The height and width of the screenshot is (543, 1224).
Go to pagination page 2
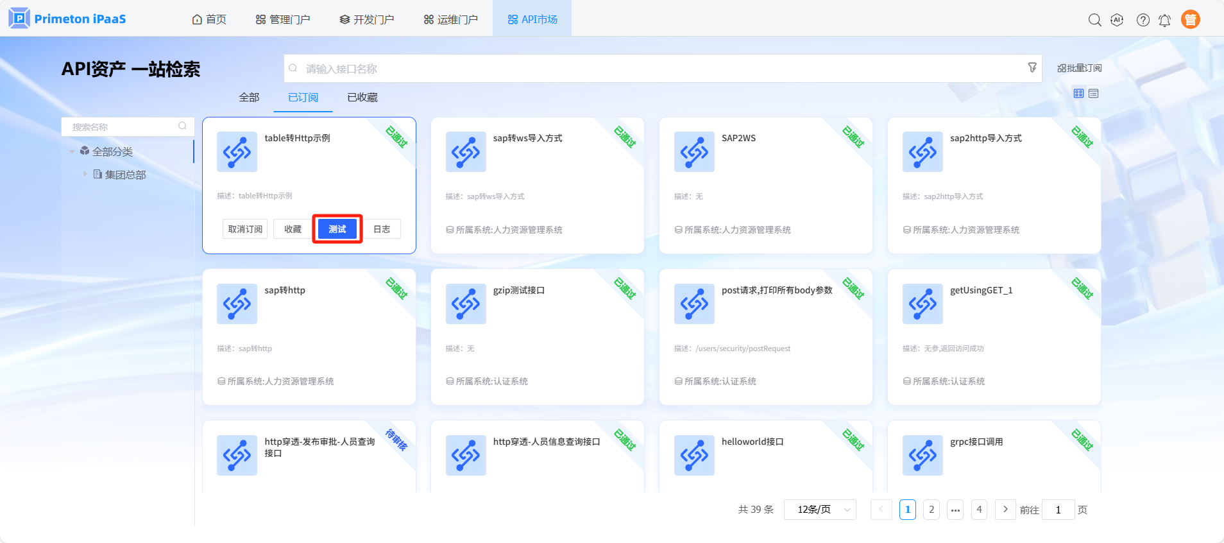pos(931,510)
